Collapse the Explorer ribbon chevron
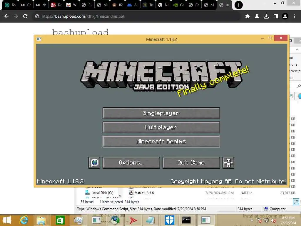 [297, 49]
